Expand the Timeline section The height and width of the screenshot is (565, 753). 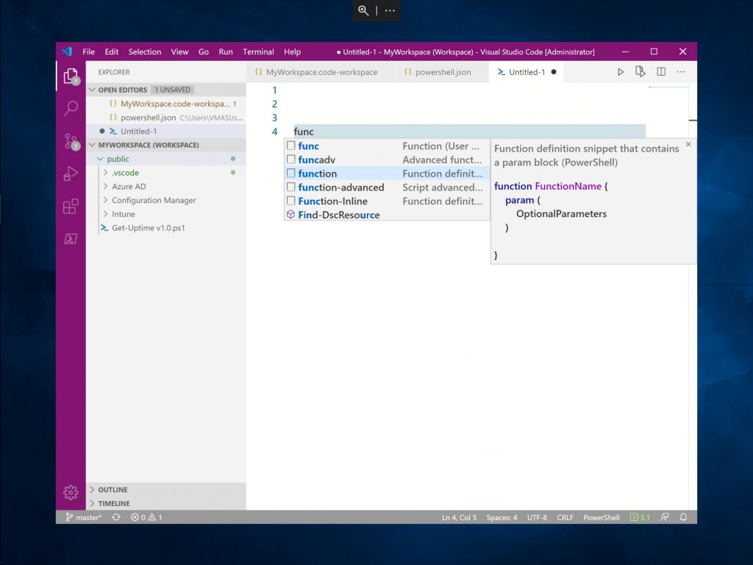(x=166, y=503)
